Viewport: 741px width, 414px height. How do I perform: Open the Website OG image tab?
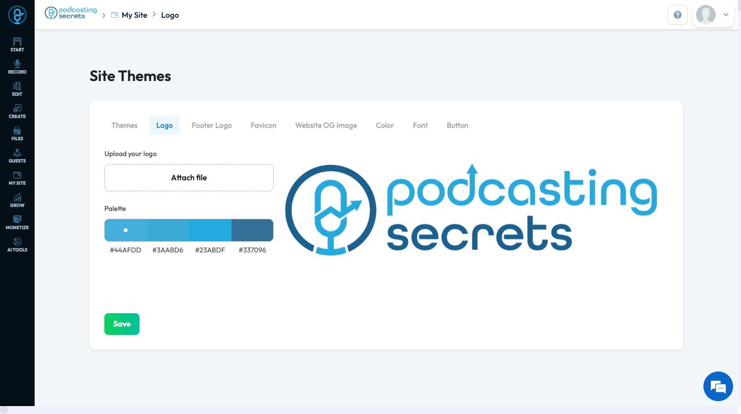click(x=326, y=125)
